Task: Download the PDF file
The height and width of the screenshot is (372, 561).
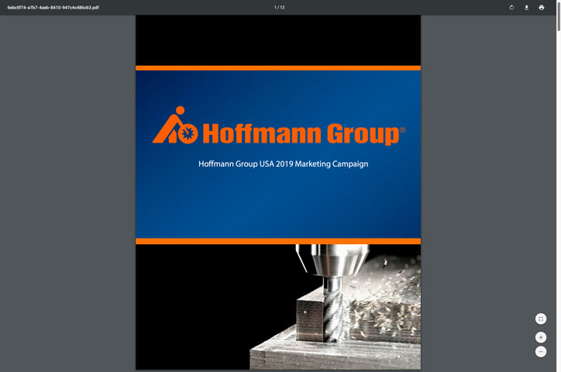Action: coord(527,8)
